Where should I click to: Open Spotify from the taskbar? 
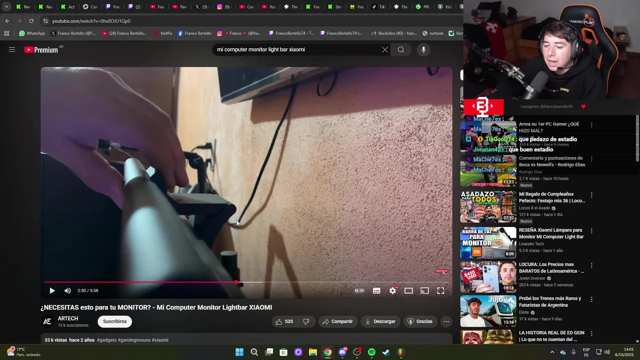click(x=371, y=352)
